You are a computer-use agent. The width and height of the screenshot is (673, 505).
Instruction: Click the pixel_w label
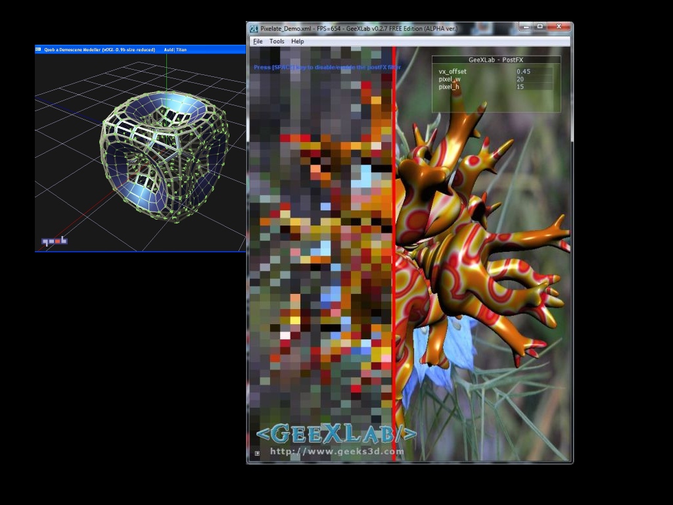[450, 79]
